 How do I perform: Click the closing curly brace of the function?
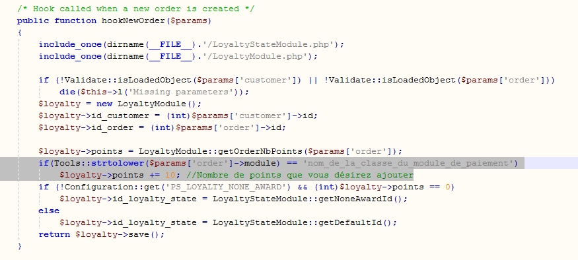coord(20,246)
